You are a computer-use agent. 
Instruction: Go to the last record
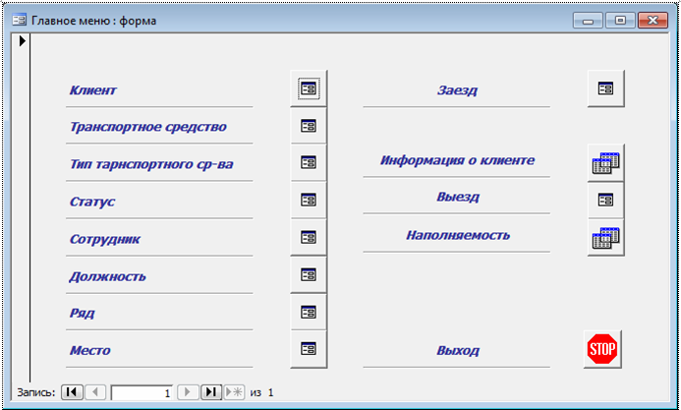pyautogui.click(x=211, y=392)
